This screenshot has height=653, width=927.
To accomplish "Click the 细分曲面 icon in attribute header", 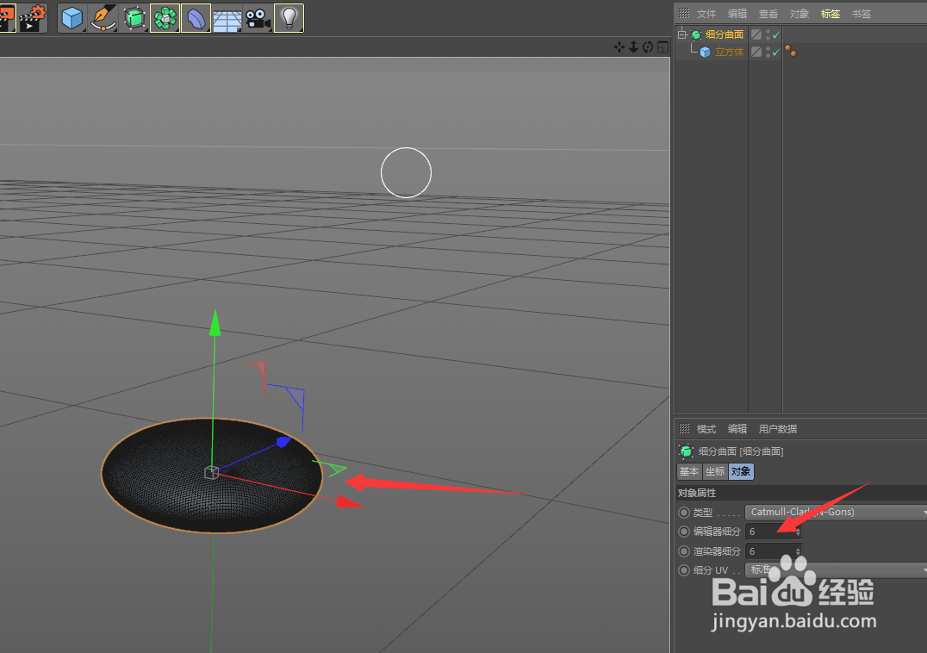I will tap(686, 451).
